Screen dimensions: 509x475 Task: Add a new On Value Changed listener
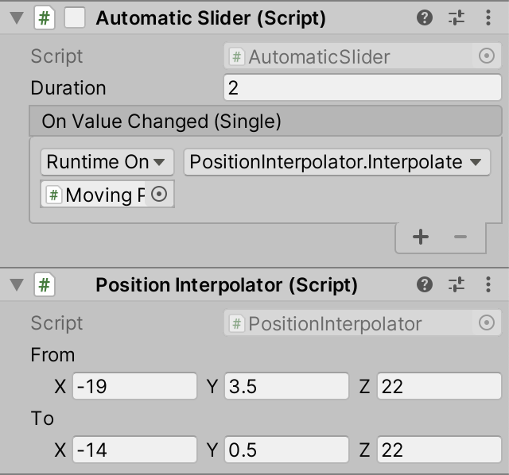click(421, 237)
